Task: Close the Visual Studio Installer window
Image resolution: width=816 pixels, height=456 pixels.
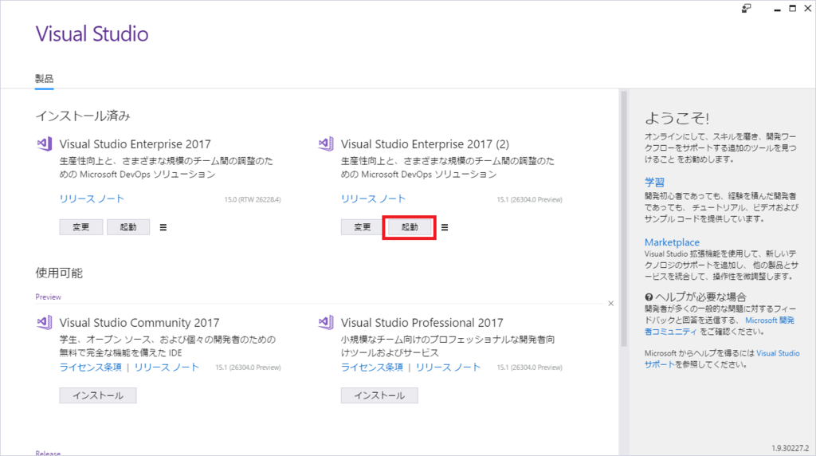Action: click(808, 8)
